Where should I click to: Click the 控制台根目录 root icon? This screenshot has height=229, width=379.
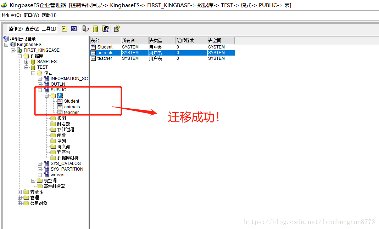6,39
